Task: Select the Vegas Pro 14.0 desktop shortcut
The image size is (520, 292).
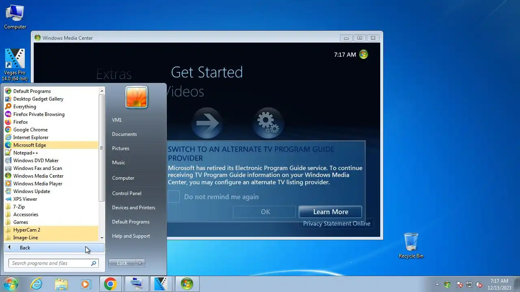Action: (15, 64)
